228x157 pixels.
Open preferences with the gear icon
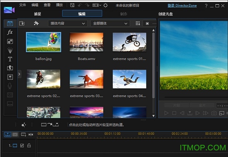(105, 5)
